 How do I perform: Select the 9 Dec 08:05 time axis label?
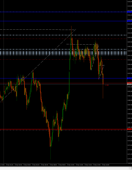point(53,165)
